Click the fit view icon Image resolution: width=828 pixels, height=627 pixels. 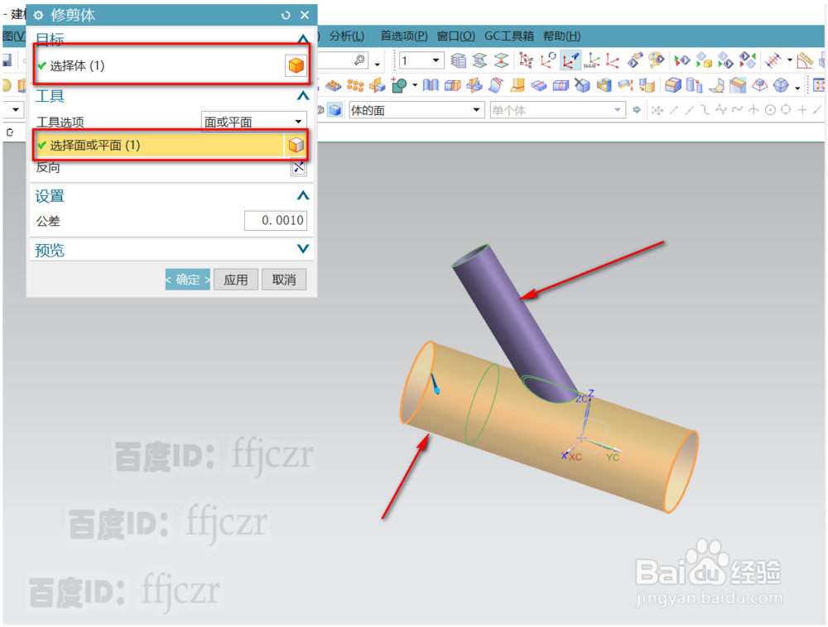(x=819, y=85)
